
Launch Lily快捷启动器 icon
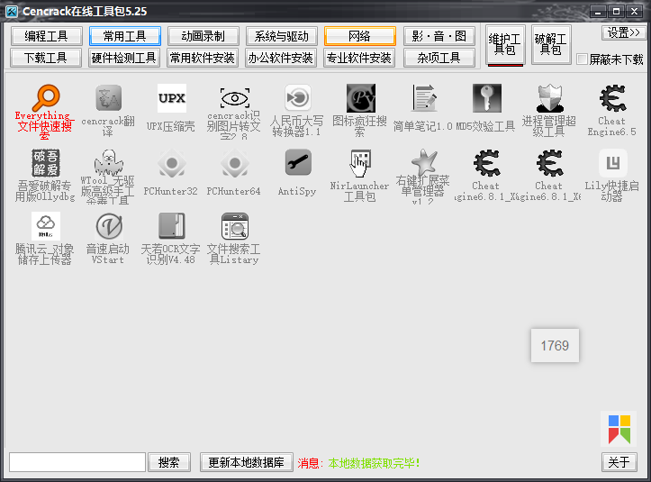[613, 163]
